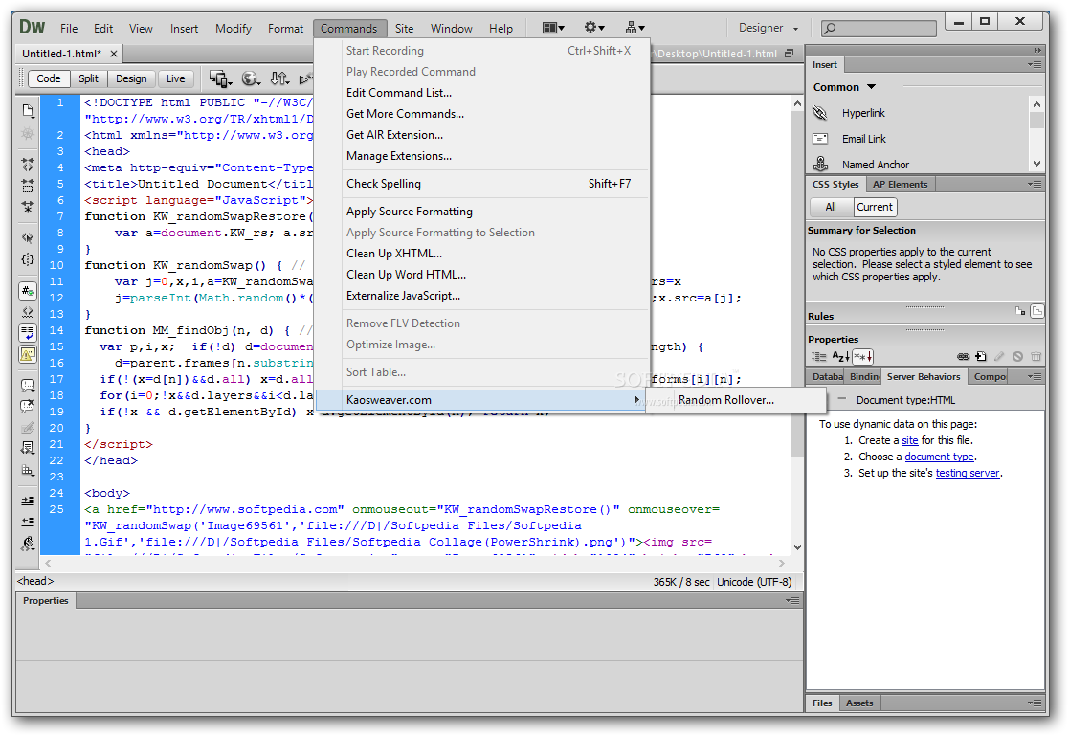
Task: Click the Remove Comment icon
Action: pos(27,407)
